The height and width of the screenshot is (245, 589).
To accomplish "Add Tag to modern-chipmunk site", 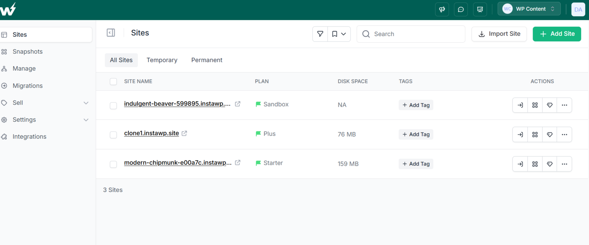I will (416, 164).
